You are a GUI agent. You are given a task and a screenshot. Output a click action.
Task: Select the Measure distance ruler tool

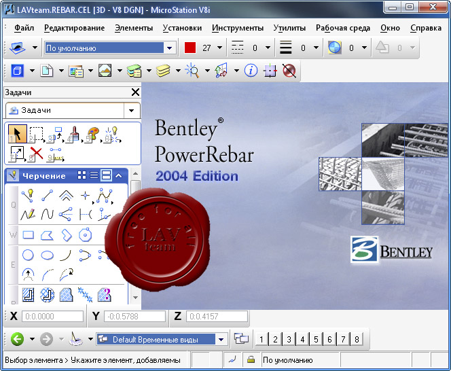point(55,154)
